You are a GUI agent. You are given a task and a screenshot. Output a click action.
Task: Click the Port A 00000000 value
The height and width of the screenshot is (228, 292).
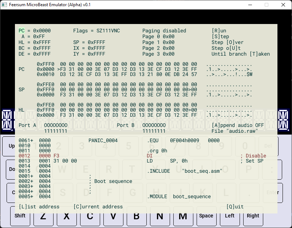click(56, 125)
